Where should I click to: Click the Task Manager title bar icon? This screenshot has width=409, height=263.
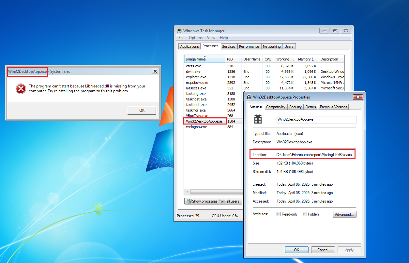click(x=179, y=31)
